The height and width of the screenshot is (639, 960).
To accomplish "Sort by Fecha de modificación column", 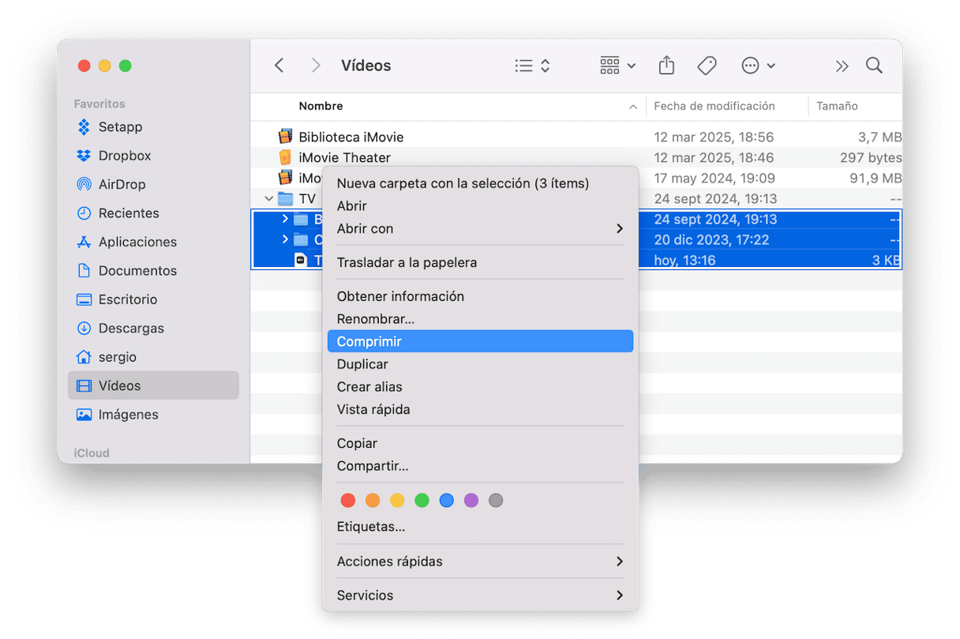I will tap(714, 106).
